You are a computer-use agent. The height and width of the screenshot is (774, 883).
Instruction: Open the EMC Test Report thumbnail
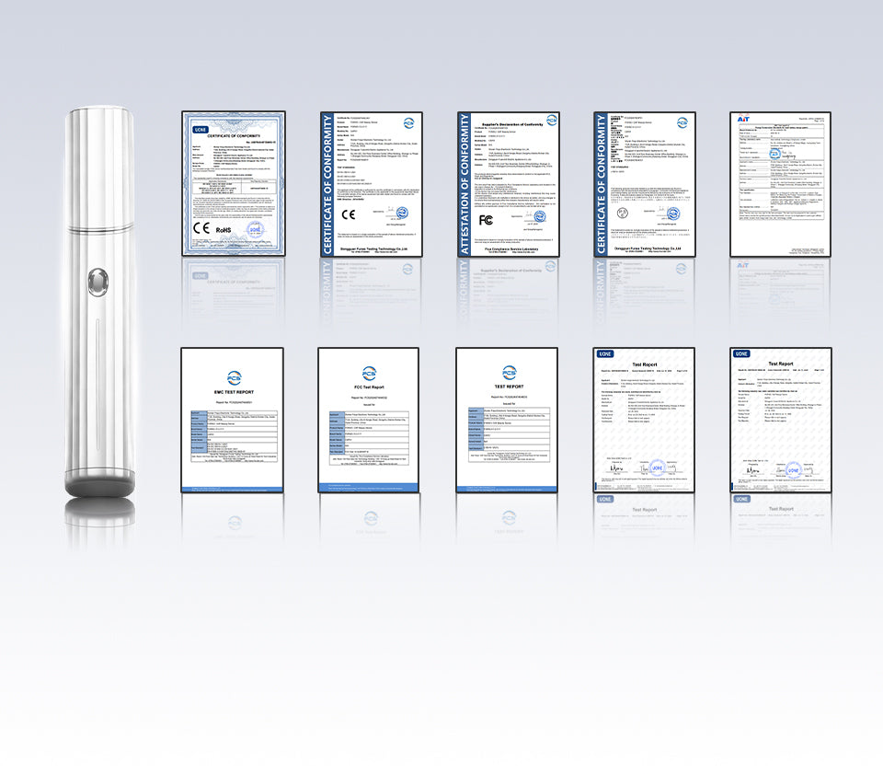point(232,420)
